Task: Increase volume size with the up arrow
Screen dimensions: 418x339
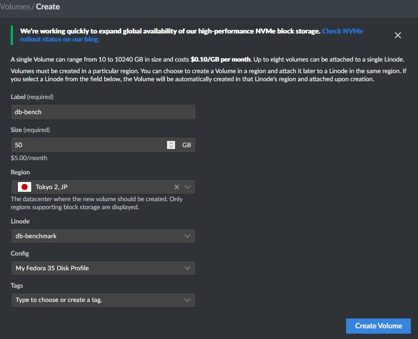Action: click(171, 143)
